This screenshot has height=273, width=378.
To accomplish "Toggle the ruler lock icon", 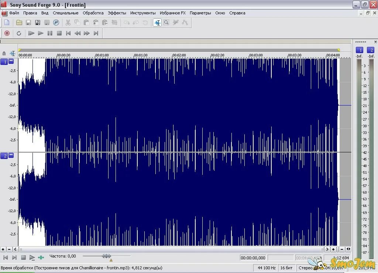I will point(4,53).
